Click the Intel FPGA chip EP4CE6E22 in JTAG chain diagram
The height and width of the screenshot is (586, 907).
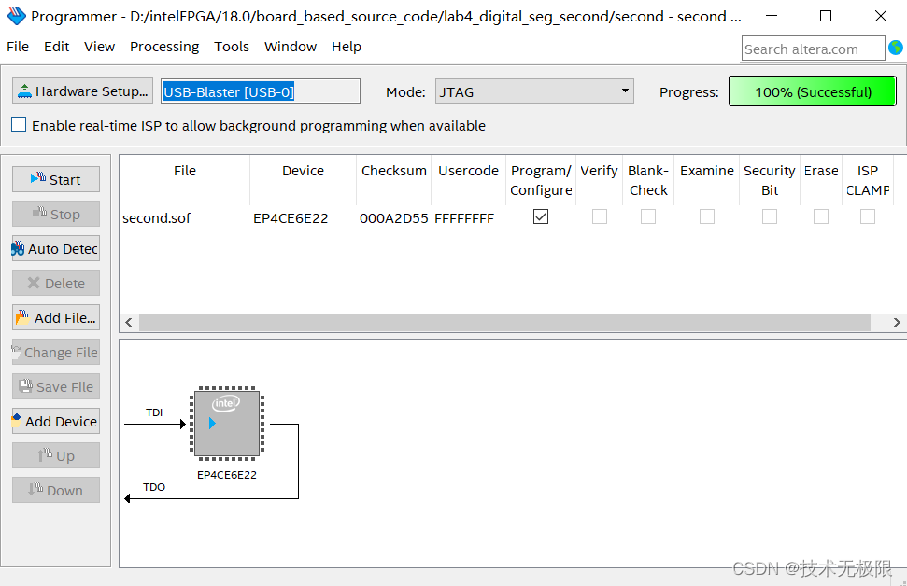click(x=227, y=423)
